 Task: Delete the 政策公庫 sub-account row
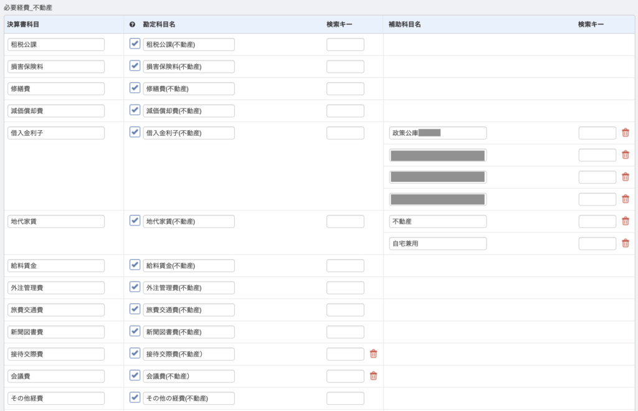[x=626, y=133]
